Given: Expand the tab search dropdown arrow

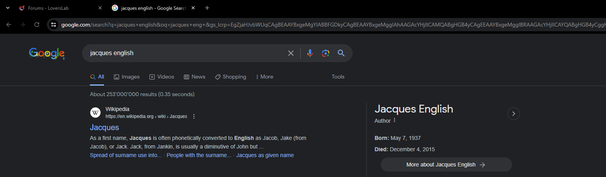Looking at the screenshot, I should (7, 8).
